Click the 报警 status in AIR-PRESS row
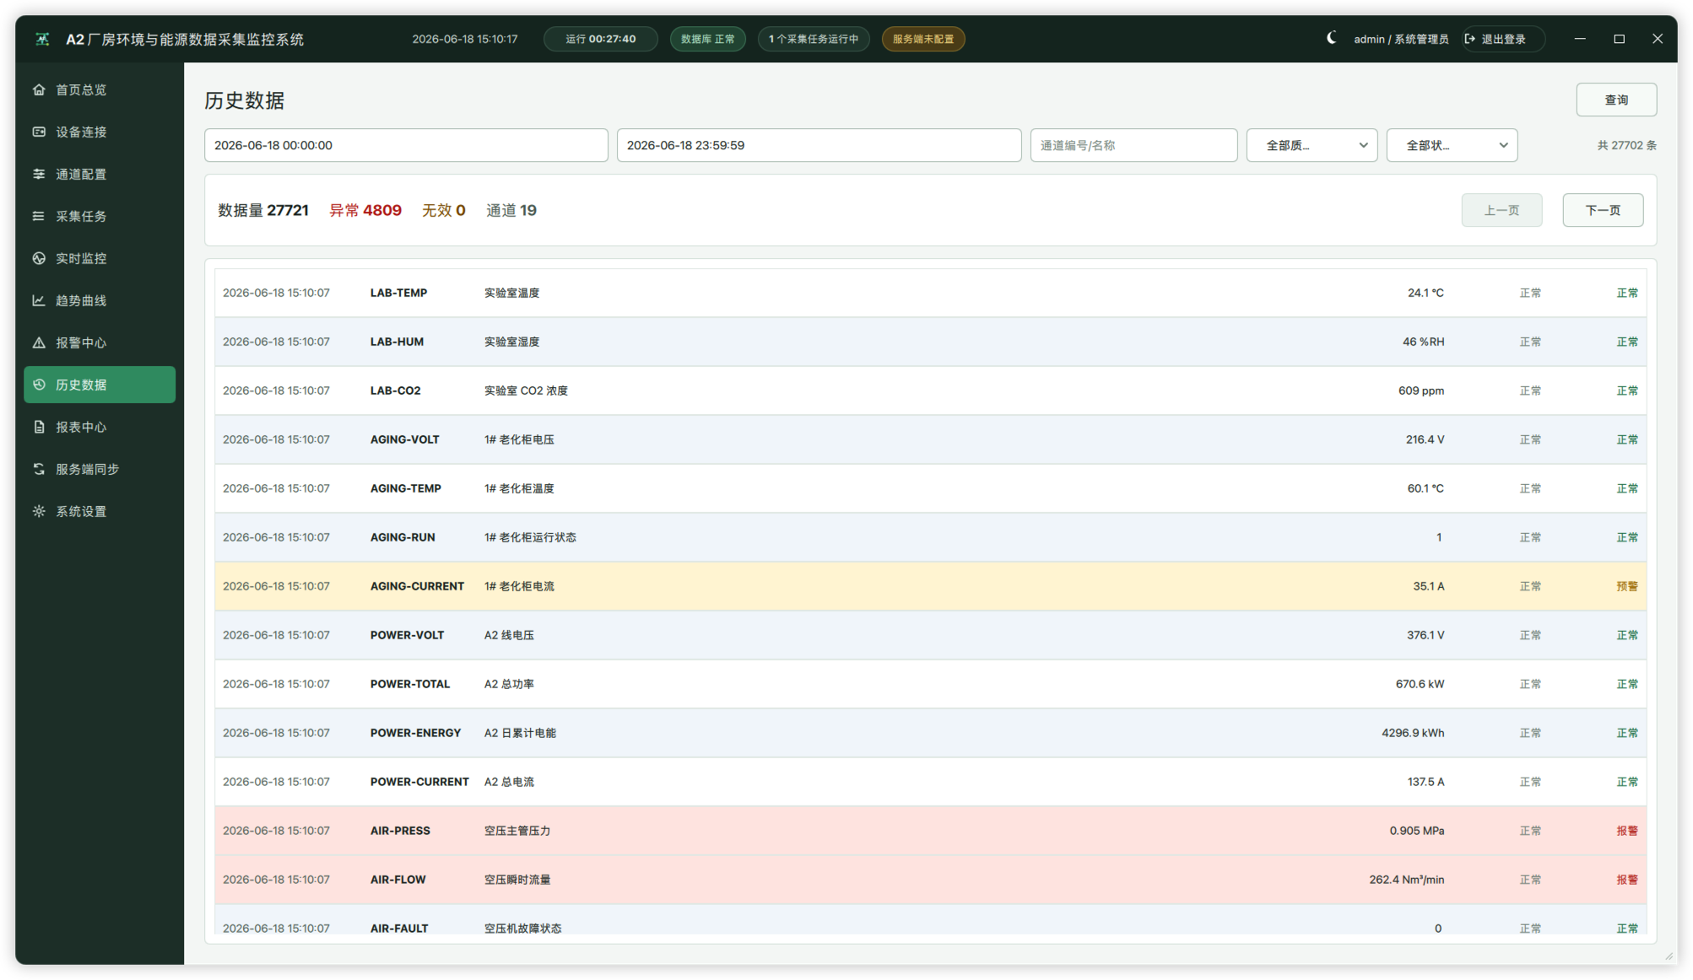This screenshot has width=1693, height=980. click(1626, 831)
